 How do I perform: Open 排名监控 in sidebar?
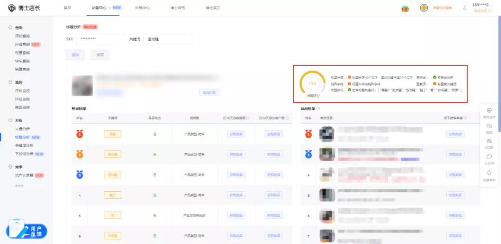pyautogui.click(x=22, y=99)
